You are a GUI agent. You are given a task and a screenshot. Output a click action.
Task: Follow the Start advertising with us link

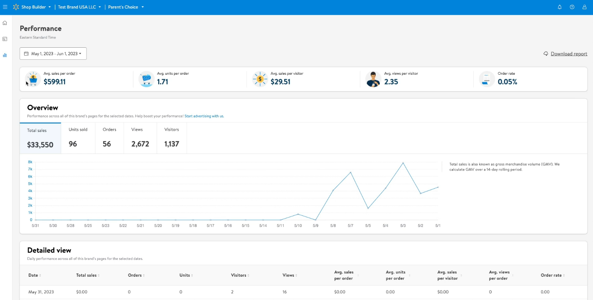pyautogui.click(x=204, y=116)
